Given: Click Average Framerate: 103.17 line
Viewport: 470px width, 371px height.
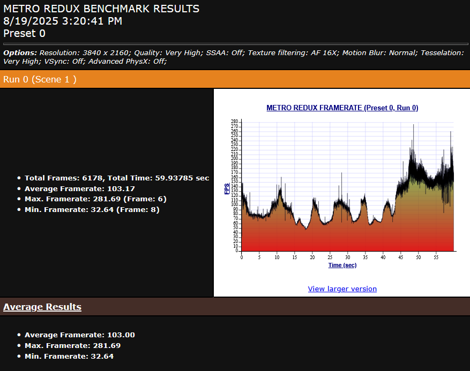Looking at the screenshot, I should (x=80, y=188).
